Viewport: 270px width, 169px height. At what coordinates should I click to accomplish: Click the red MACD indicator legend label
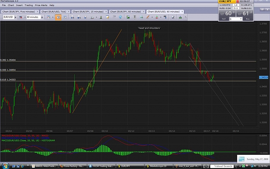pyautogui.click(x=25, y=136)
